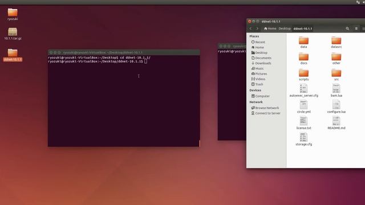Open Music in the sidebar
365x205 pixels.
[x=257, y=68]
